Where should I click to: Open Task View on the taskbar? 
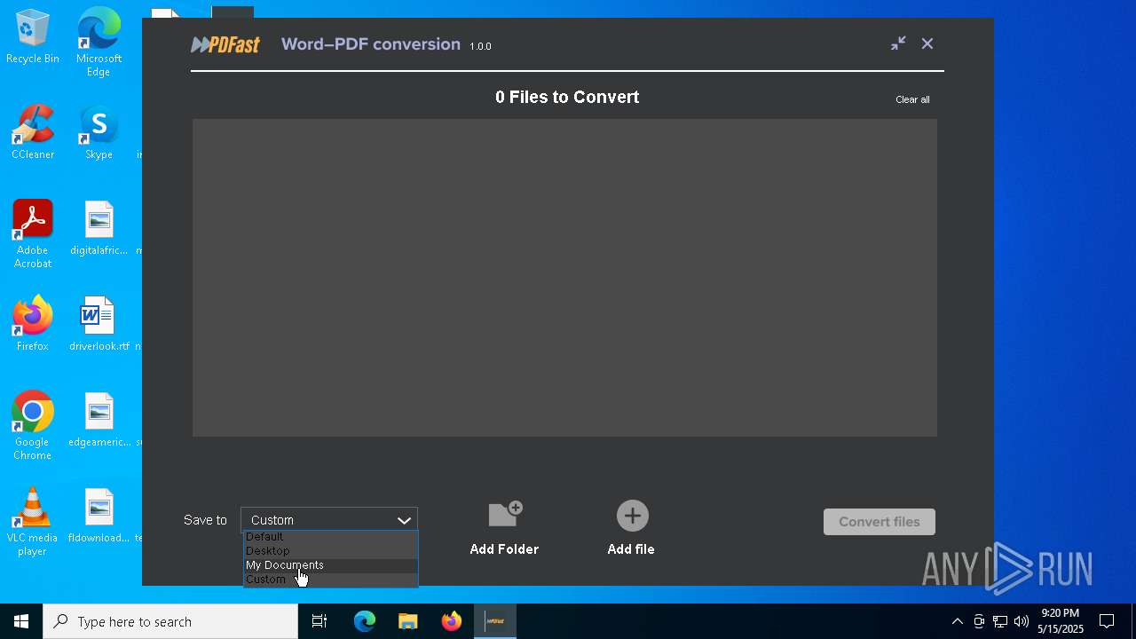click(319, 621)
